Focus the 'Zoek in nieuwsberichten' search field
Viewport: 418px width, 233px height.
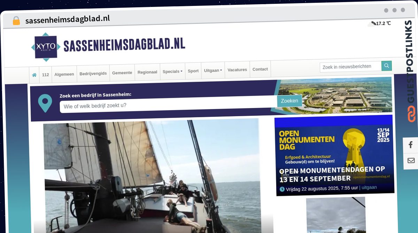[351, 67]
